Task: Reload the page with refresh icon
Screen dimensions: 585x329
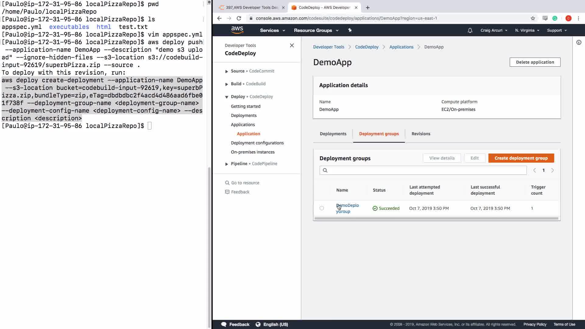Action: pyautogui.click(x=239, y=18)
